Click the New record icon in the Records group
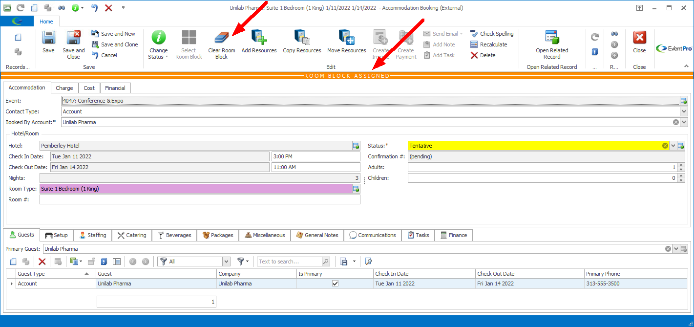Image resolution: width=694 pixels, height=327 pixels. 18,37
